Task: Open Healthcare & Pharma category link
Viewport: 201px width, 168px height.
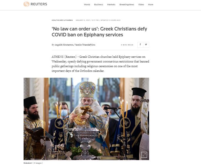Action: coord(62,20)
